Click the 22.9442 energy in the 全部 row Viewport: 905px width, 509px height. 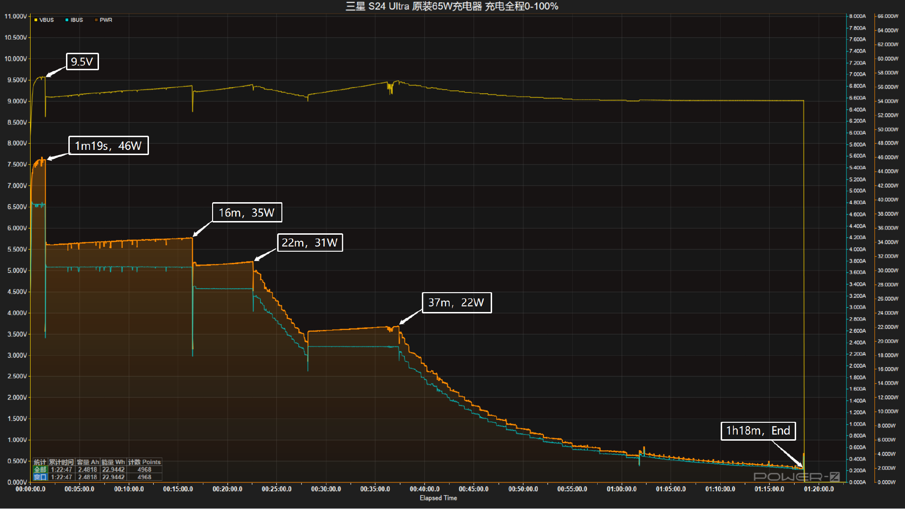pos(113,470)
